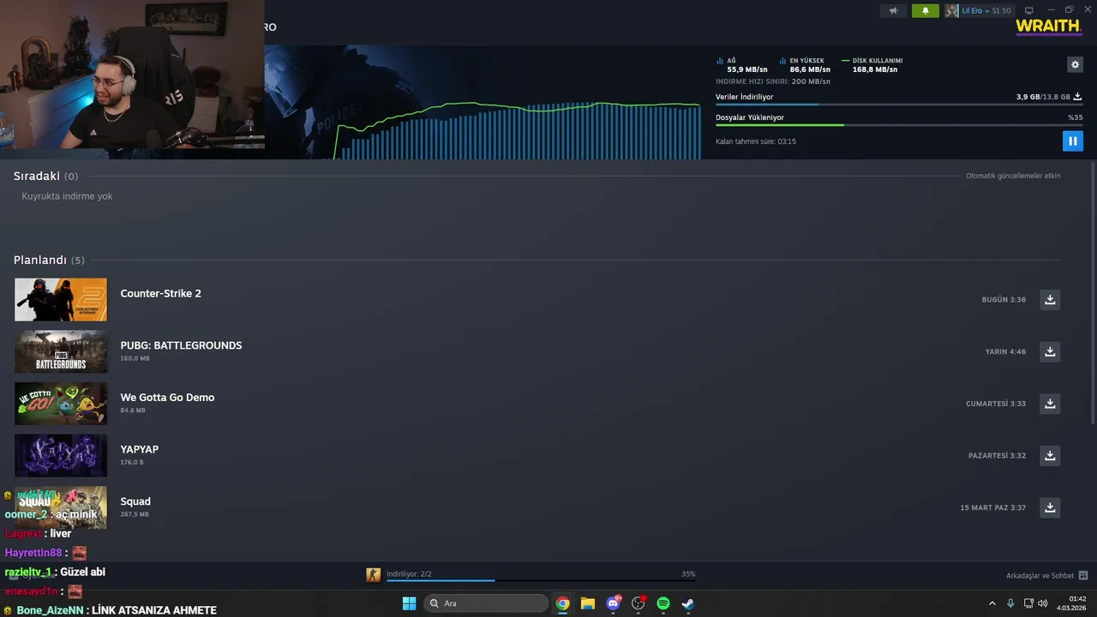Click the 3,9 GB/13,8 GB download icon
1097x617 pixels.
tap(1078, 97)
